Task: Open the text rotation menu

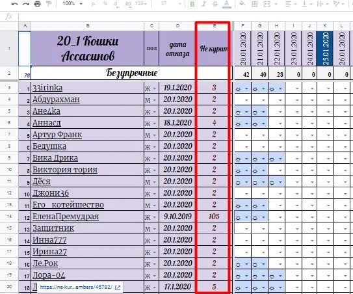Action: click(339, 4)
